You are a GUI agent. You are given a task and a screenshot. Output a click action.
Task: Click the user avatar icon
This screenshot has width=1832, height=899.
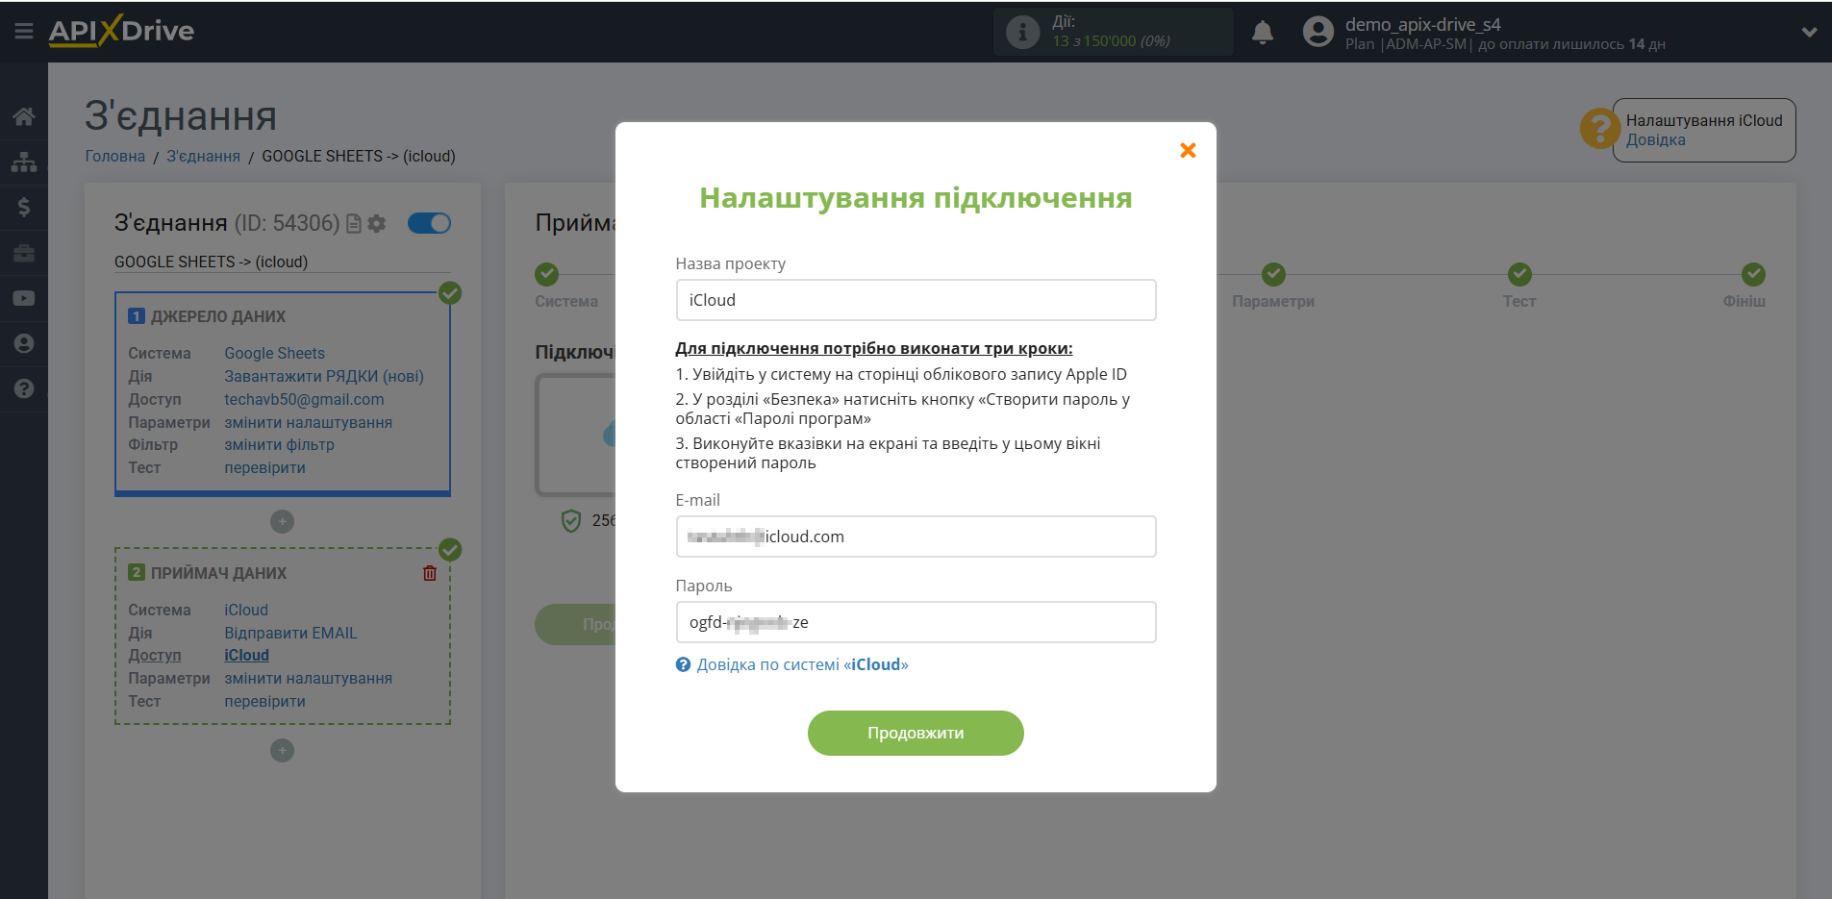(x=1318, y=32)
